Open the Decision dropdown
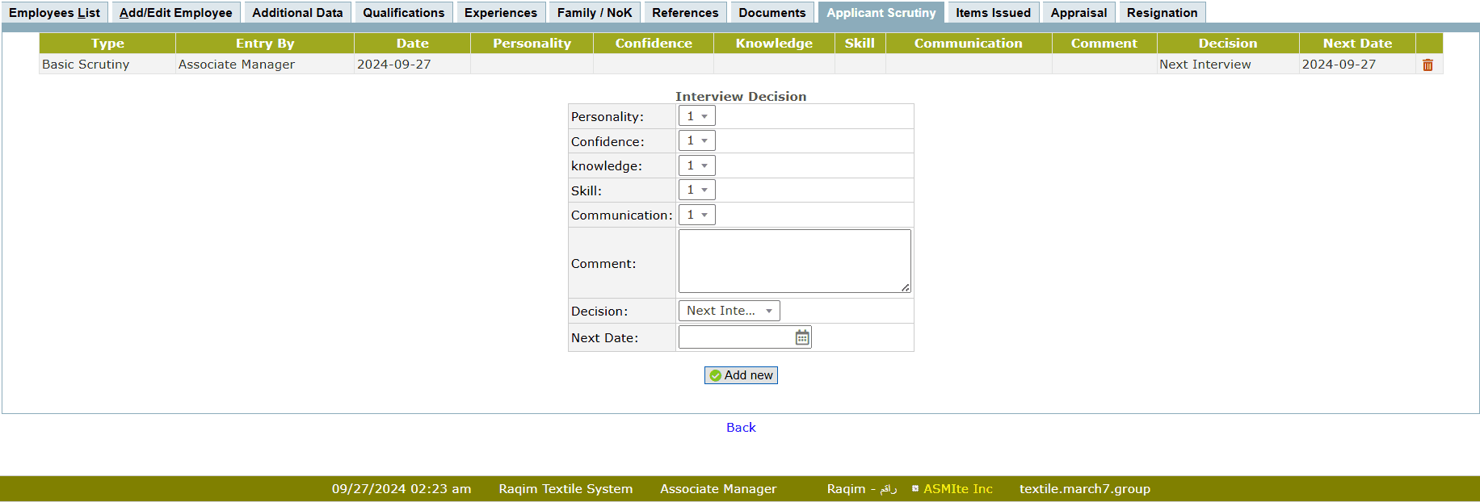Viewport: 1480px width, 502px height. [729, 311]
